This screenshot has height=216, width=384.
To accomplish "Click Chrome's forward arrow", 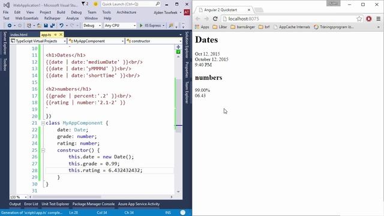I will pyautogui.click(x=206, y=19).
